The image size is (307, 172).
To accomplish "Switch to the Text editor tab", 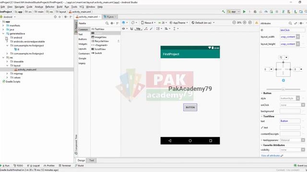I will [x=92, y=161].
